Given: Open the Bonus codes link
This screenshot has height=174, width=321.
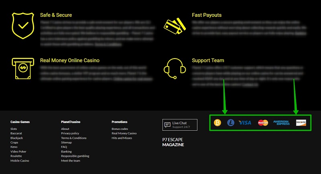Looking at the screenshot, I should pos(120,129).
